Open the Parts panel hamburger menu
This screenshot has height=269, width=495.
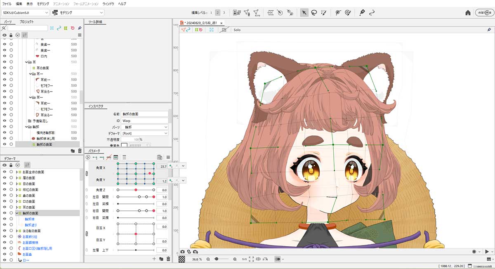pyautogui.click(x=80, y=35)
